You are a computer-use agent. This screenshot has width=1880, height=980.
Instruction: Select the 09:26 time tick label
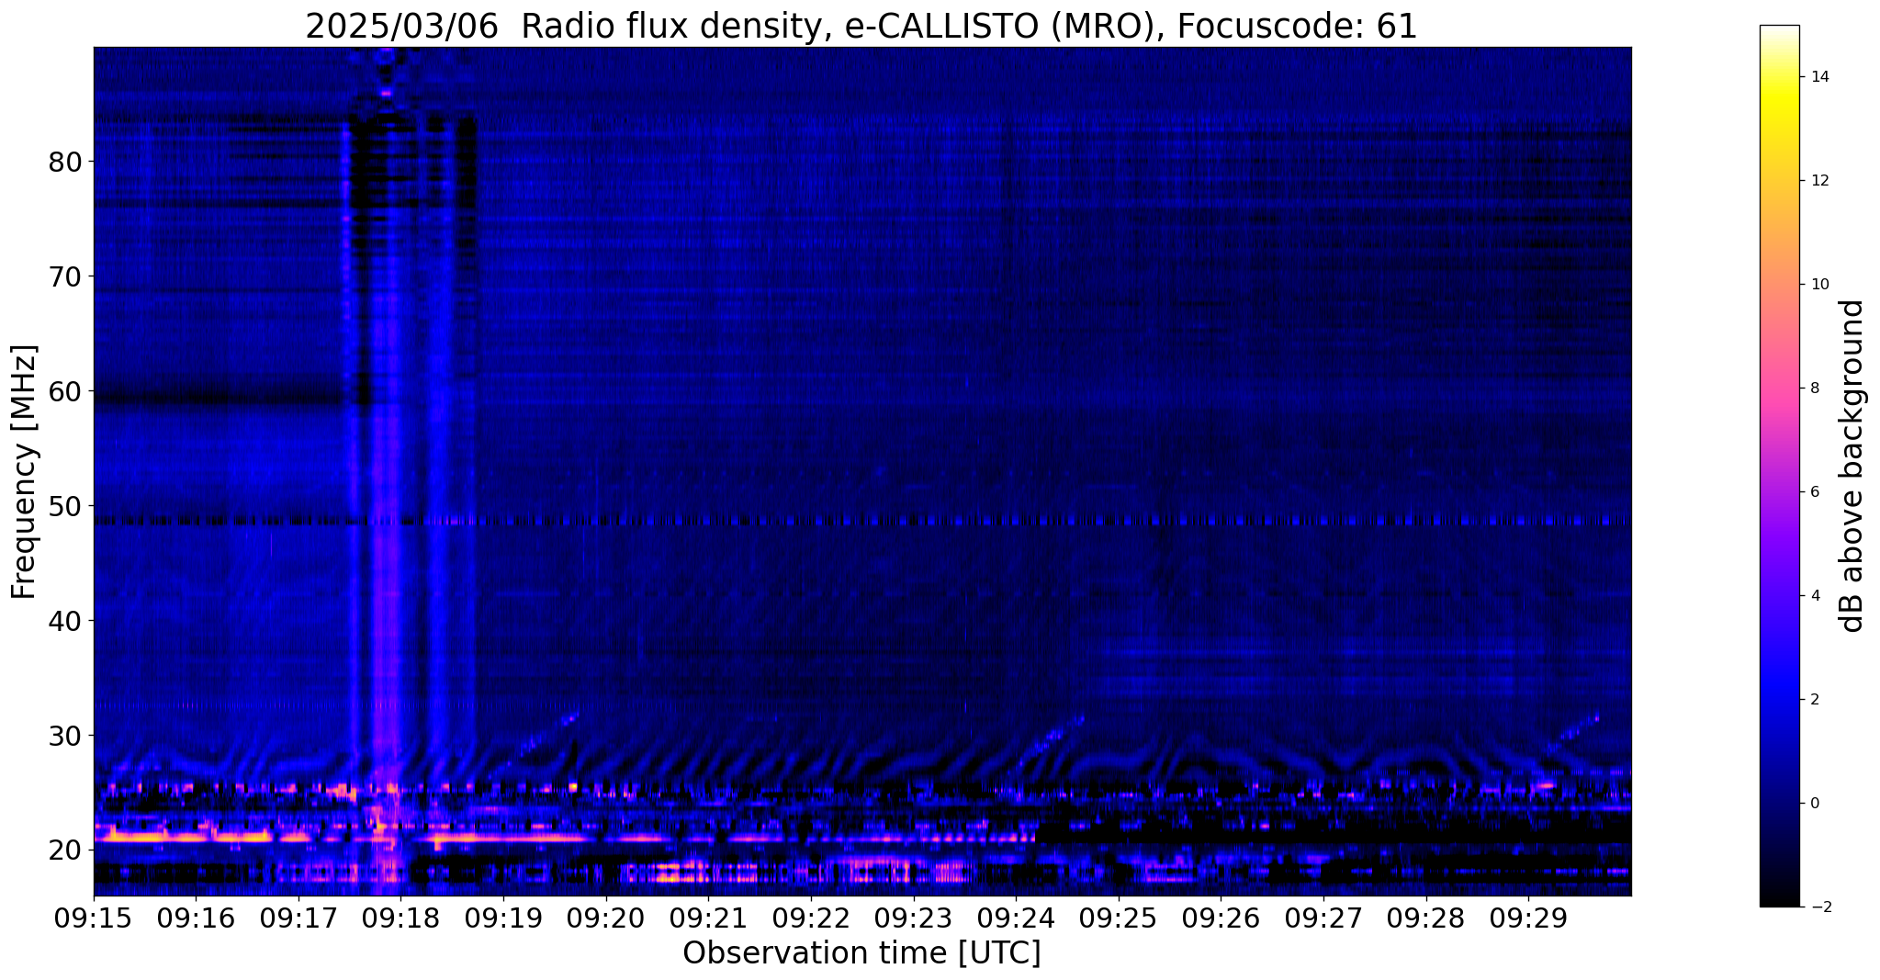point(1221,918)
